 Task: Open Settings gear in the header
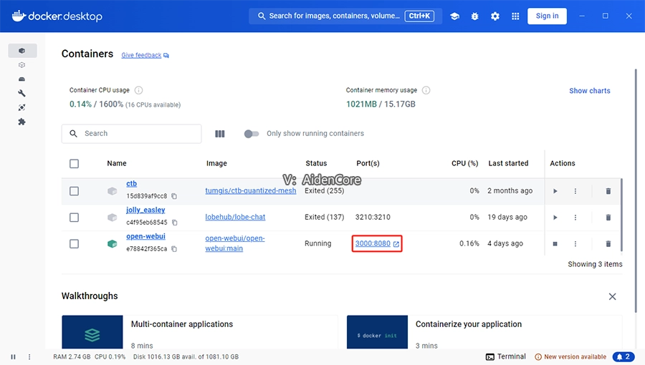point(495,16)
